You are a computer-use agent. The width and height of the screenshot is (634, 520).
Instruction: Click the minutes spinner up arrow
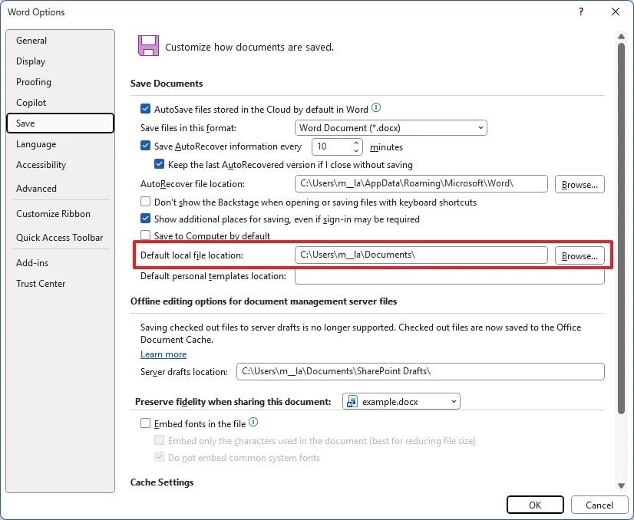(356, 143)
